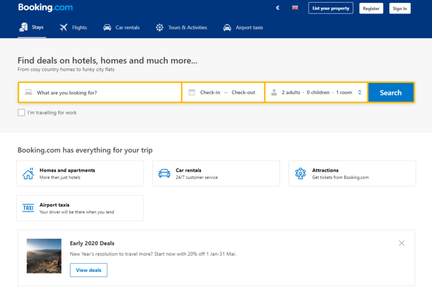Click the calendar icon beside Check-in
This screenshot has height=291, width=432.
(192, 92)
